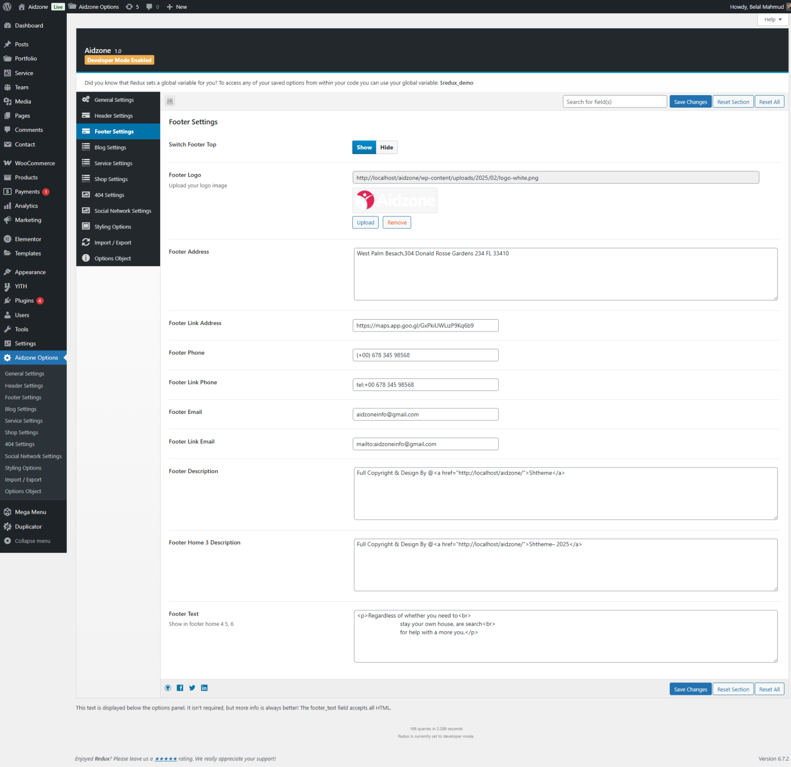Image resolution: width=791 pixels, height=767 pixels.
Task: Open Howdy, Belal Mahmud account menu
Action: (x=756, y=7)
